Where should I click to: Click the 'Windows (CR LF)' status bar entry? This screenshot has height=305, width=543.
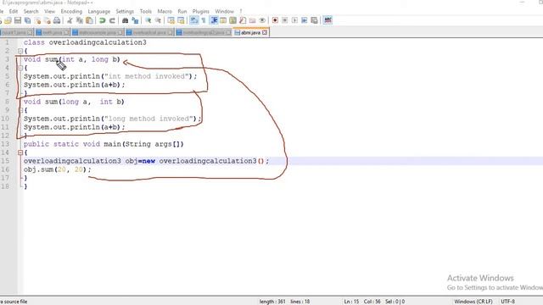point(473,302)
